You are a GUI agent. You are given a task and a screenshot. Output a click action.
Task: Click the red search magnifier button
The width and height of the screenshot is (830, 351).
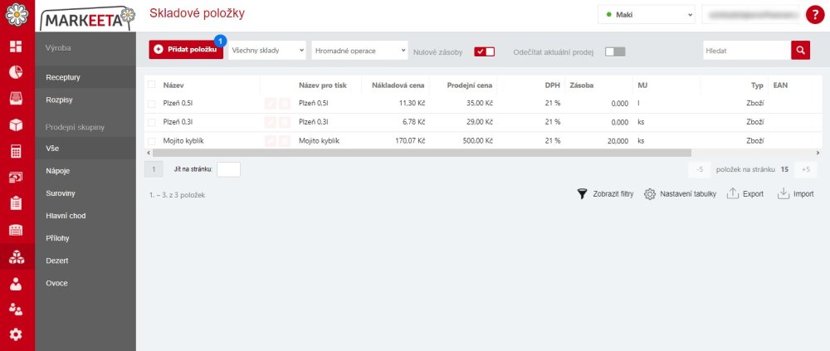pyautogui.click(x=800, y=51)
